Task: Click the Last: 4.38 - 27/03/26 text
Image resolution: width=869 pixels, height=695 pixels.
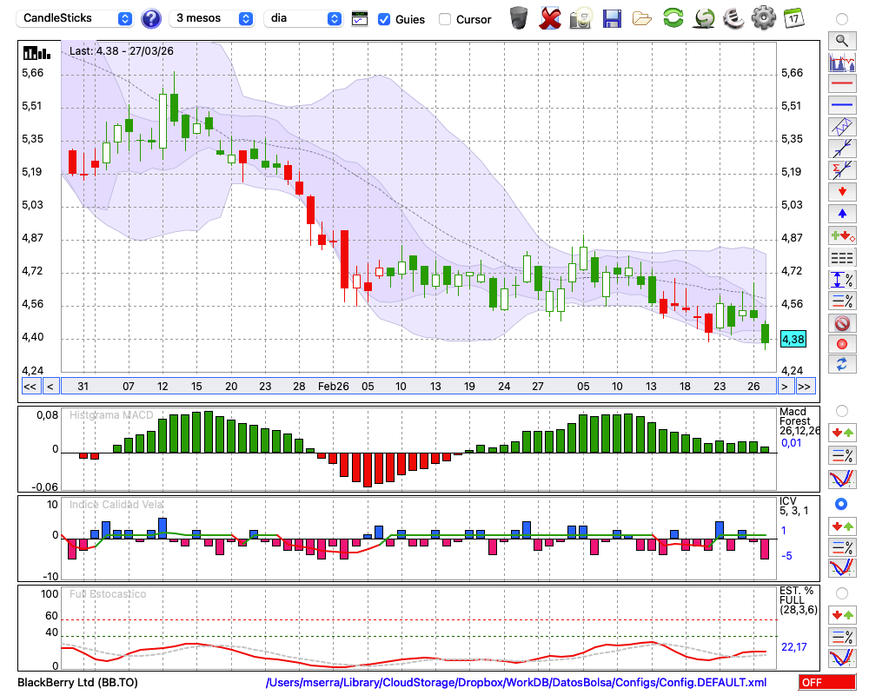Action: click(122, 51)
